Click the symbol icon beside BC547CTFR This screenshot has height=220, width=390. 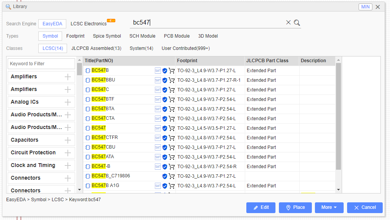point(88,138)
